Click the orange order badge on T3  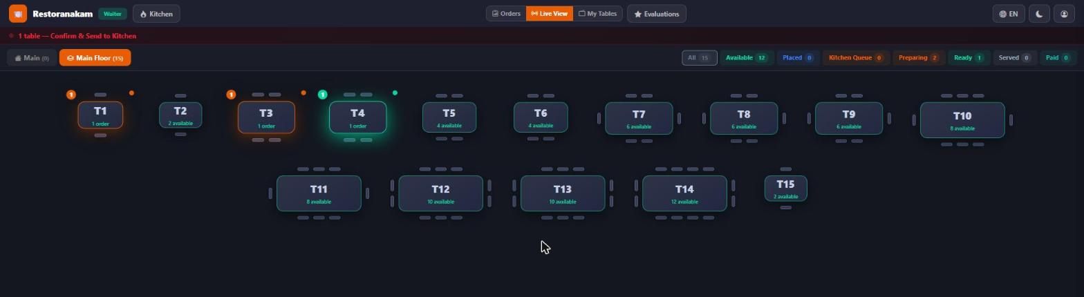coord(231,95)
